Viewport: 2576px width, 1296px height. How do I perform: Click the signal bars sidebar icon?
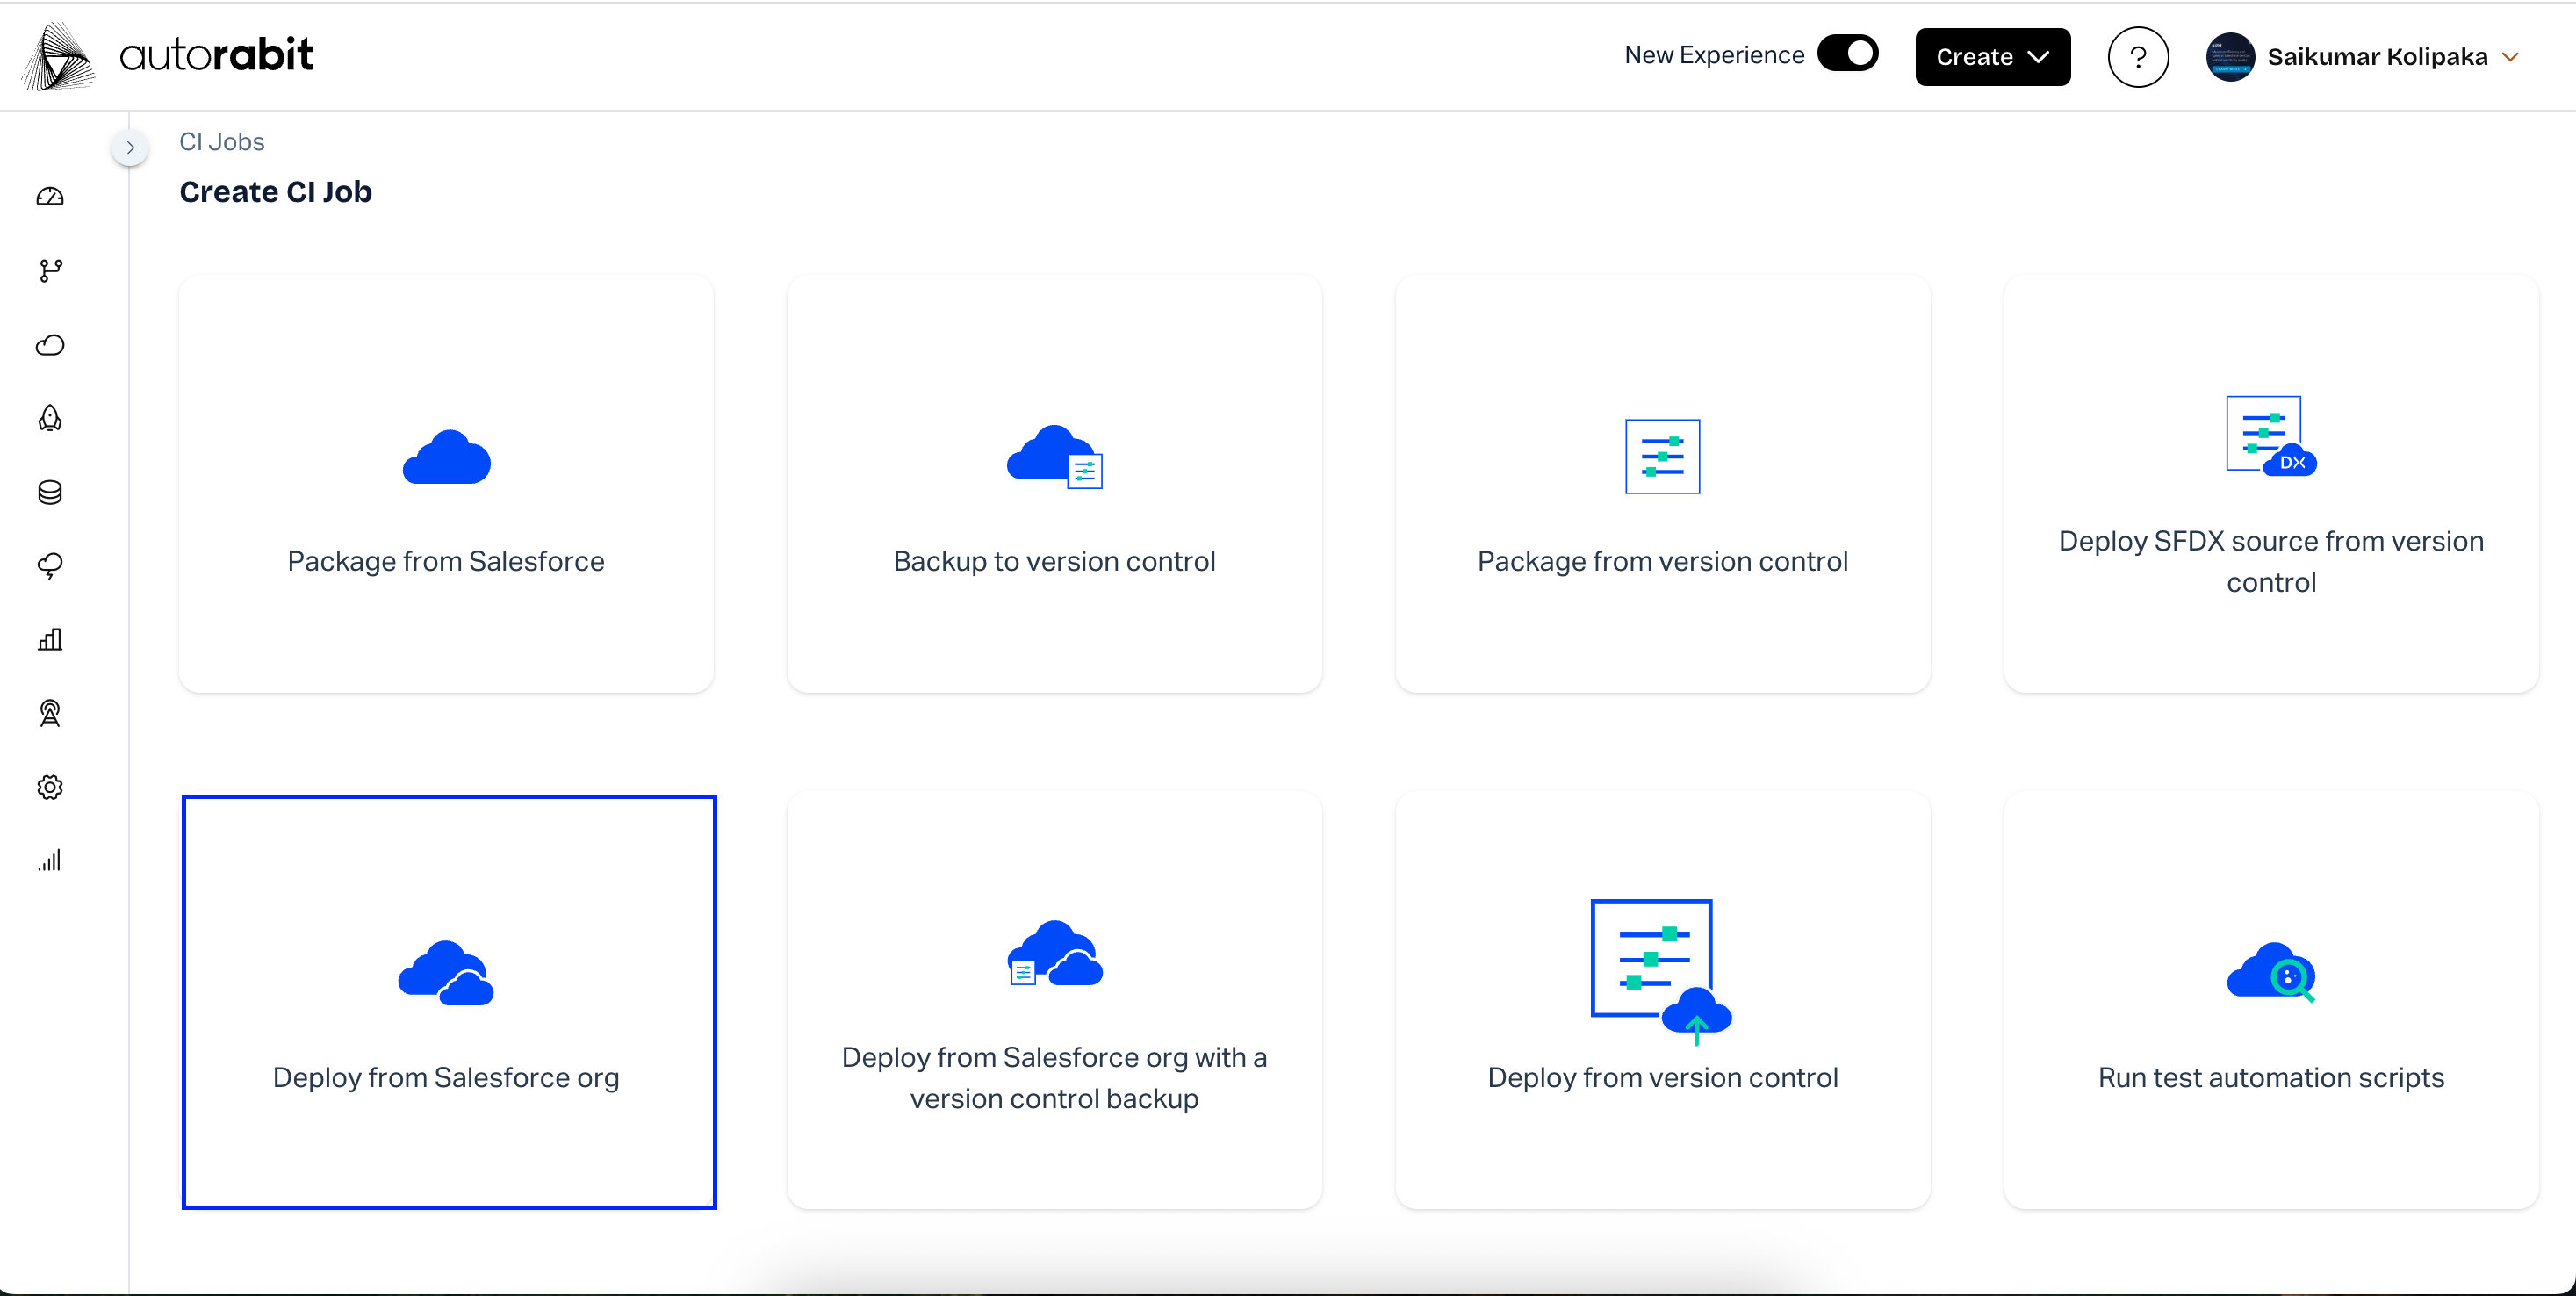point(50,861)
